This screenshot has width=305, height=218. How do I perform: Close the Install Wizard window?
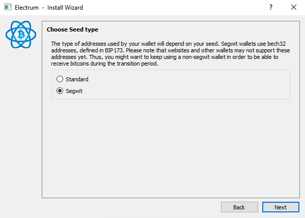point(294,8)
